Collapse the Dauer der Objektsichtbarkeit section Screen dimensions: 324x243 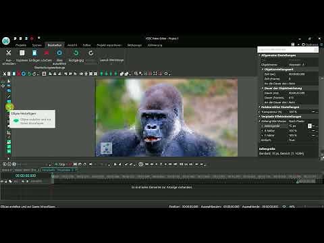(x=263, y=88)
